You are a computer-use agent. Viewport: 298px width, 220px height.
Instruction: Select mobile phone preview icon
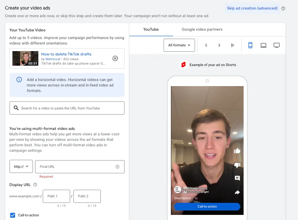(x=250, y=45)
